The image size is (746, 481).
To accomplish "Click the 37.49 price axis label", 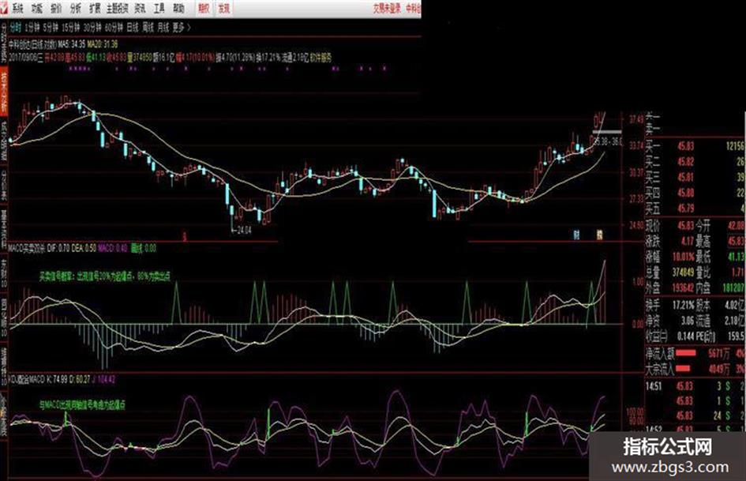I will tap(636, 119).
